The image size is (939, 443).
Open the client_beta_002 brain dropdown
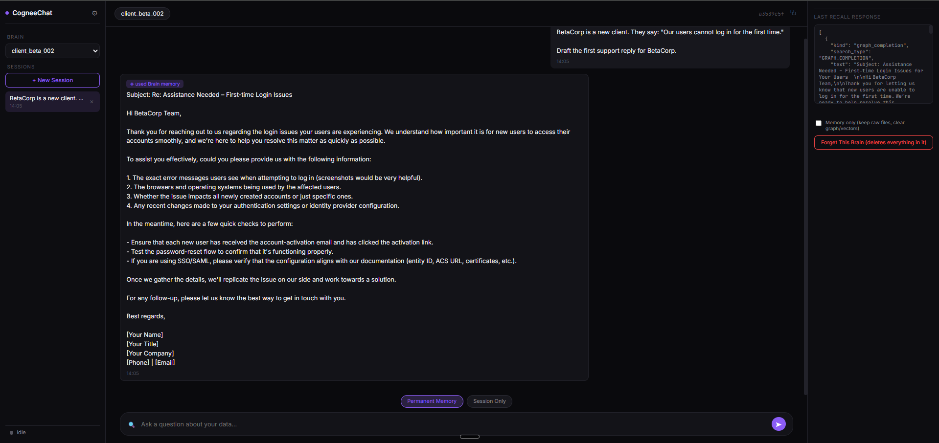pyautogui.click(x=53, y=51)
